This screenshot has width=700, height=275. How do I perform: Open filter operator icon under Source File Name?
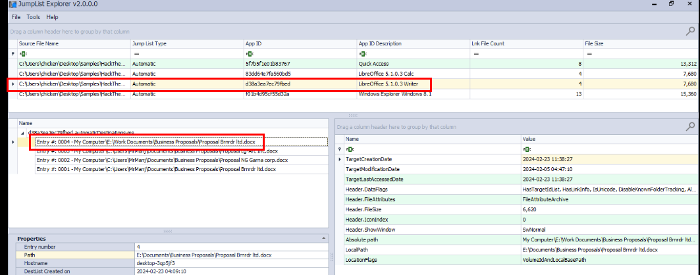pyautogui.click(x=22, y=53)
